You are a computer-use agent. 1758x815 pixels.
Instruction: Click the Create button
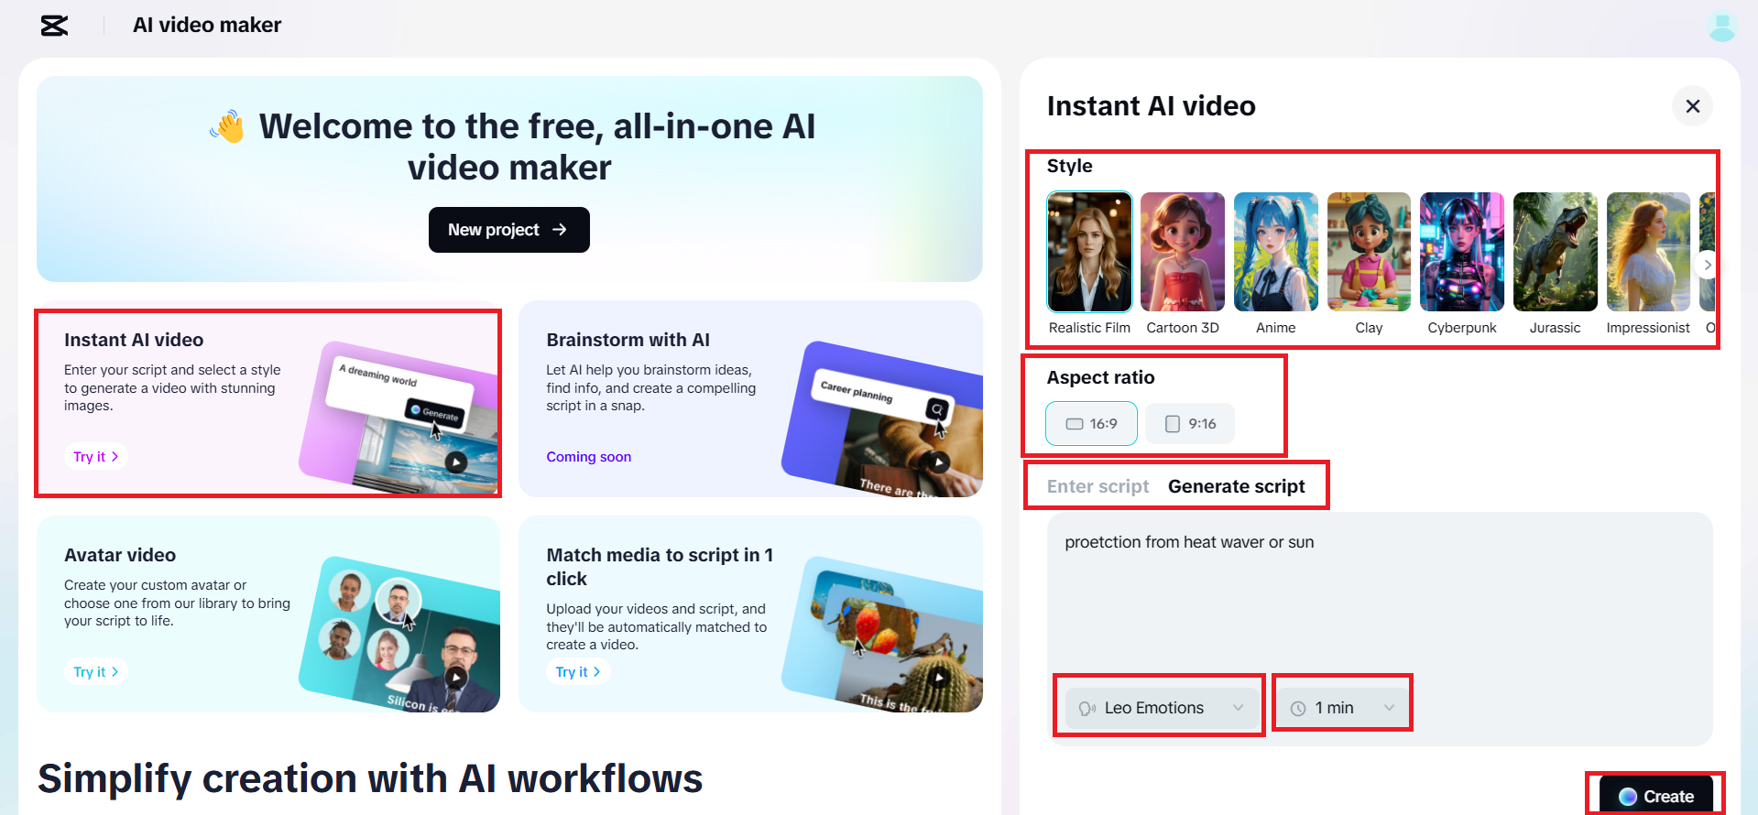point(1656,796)
